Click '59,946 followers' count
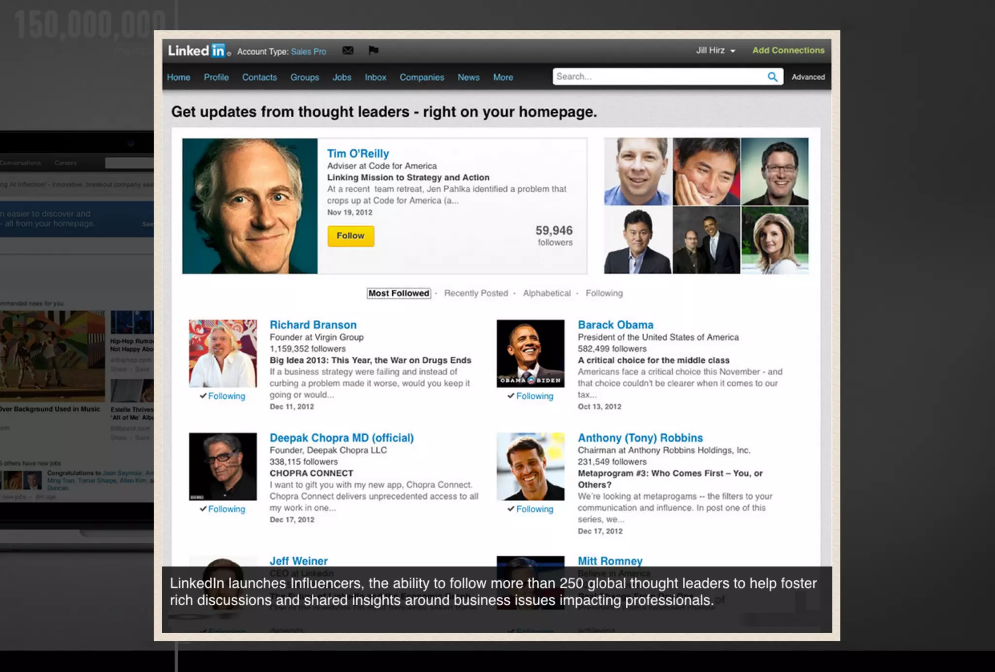This screenshot has height=672, width=995. click(x=554, y=235)
